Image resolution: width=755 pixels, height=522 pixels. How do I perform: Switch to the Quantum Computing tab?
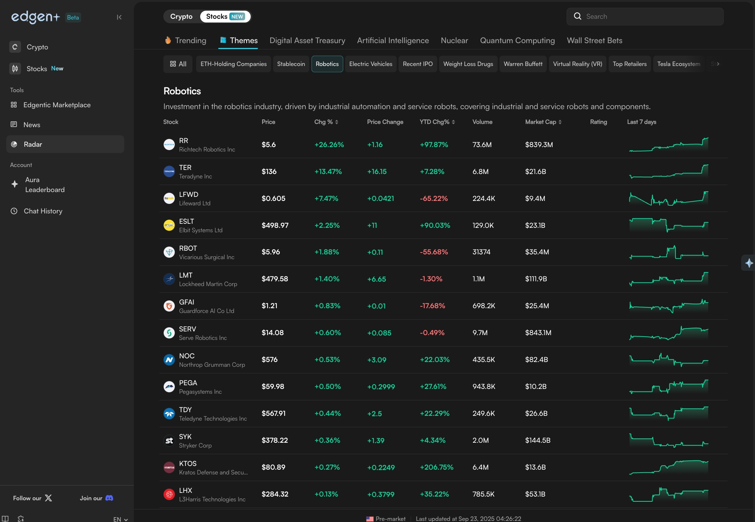pyautogui.click(x=517, y=41)
